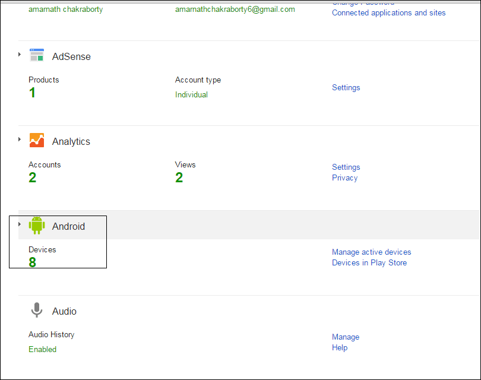
Task: Expand the AdSense section arrow
Action: coord(20,54)
